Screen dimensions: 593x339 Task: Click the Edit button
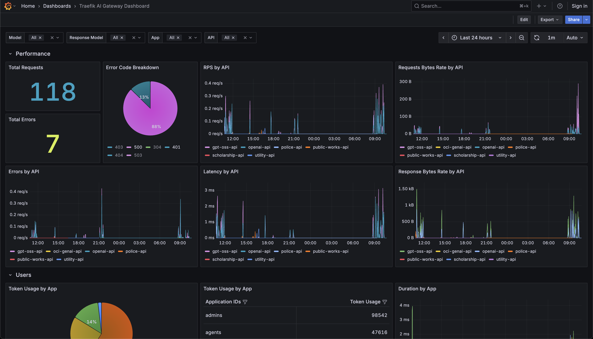(x=524, y=19)
